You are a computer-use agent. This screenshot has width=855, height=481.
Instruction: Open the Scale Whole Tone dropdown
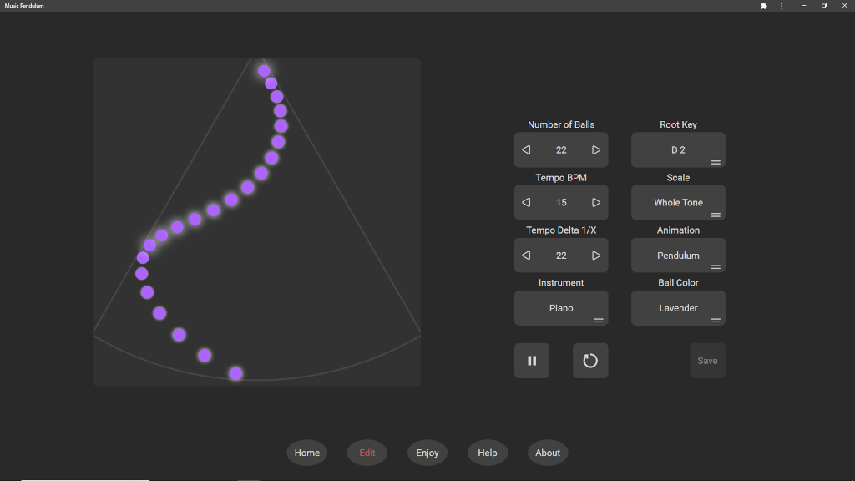coord(678,202)
